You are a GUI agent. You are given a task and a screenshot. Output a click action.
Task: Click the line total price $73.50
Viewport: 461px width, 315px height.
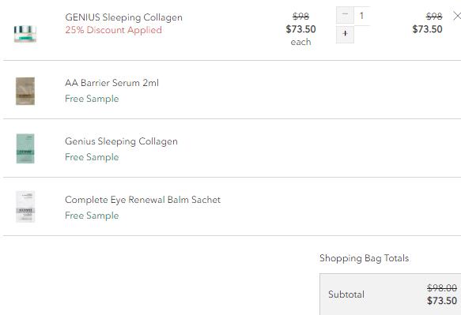click(427, 29)
